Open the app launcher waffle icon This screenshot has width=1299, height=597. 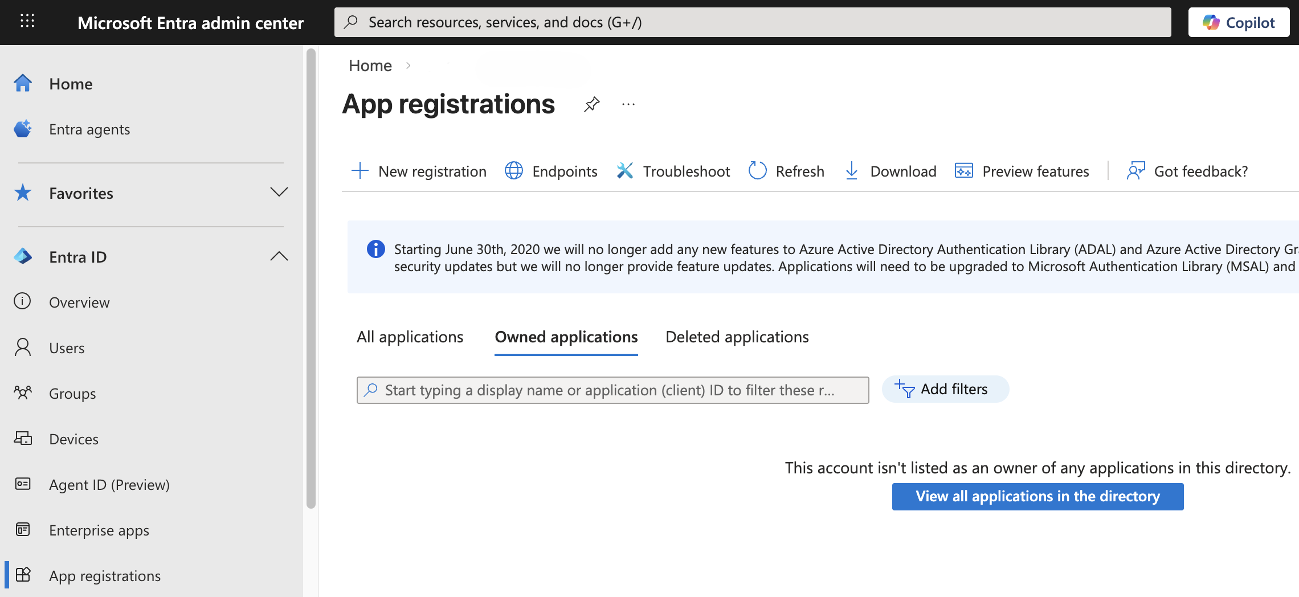pyautogui.click(x=27, y=22)
